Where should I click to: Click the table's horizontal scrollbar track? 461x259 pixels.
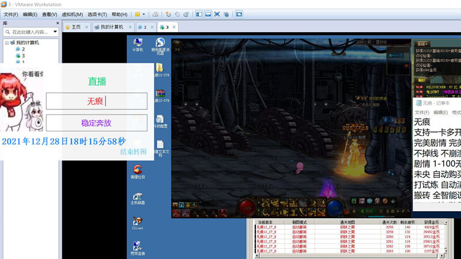(x=349, y=256)
